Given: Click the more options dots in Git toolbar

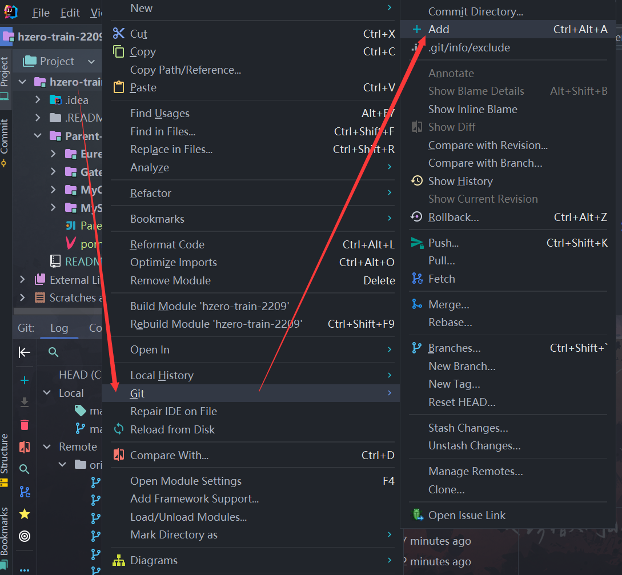Looking at the screenshot, I should [x=25, y=570].
